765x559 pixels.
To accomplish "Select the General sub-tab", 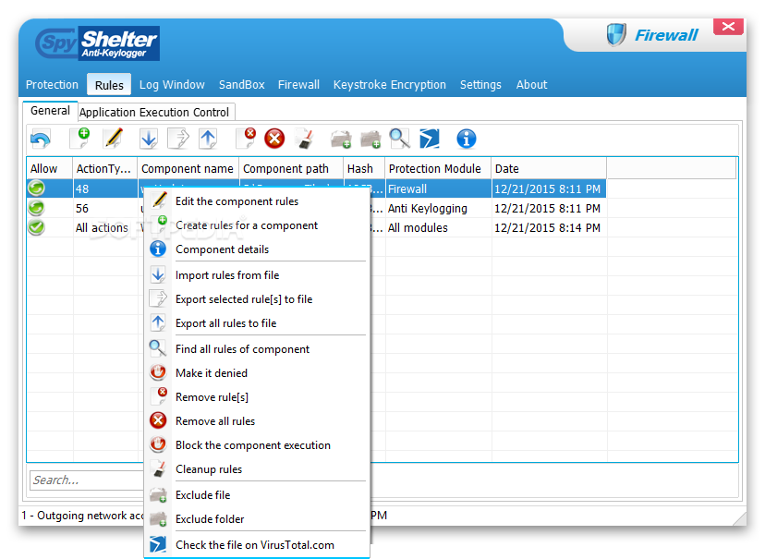I will [50, 111].
